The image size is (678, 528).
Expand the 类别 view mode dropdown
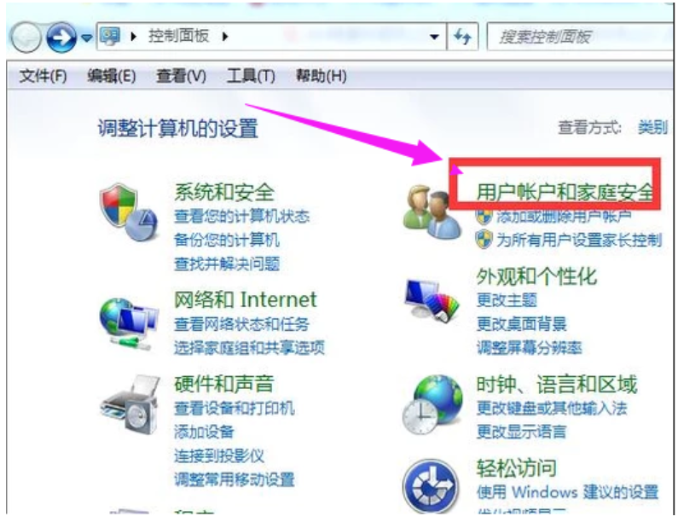pyautogui.click(x=653, y=128)
